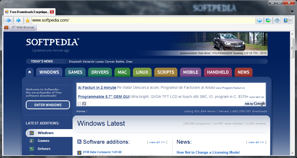The width and height of the screenshot is (297, 158).
Task: Click the address bar showing www.softpedia.com
Action: click(x=143, y=20)
